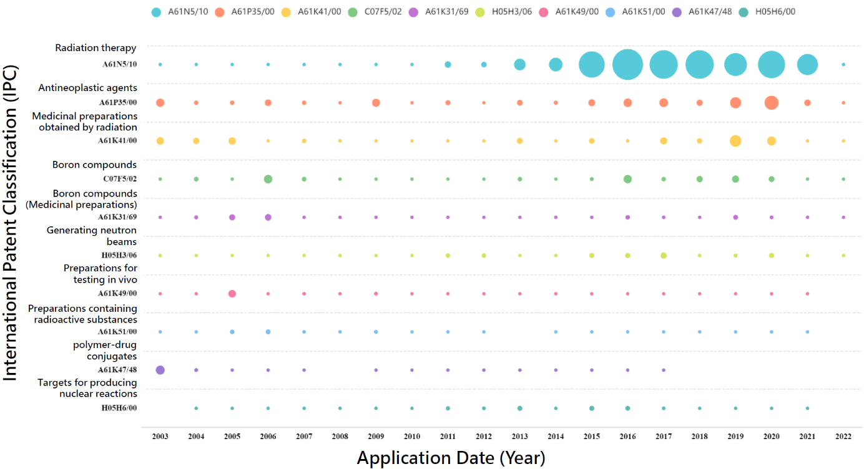Click the H05H3/06 bubble in 2017
This screenshot has width=864, height=469.
click(x=664, y=256)
